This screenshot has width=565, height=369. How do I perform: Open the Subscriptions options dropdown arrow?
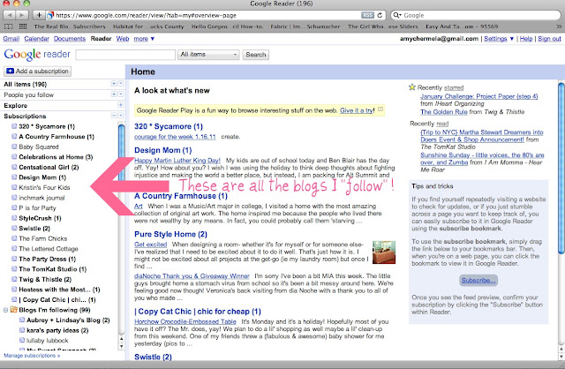pyautogui.click(x=121, y=116)
